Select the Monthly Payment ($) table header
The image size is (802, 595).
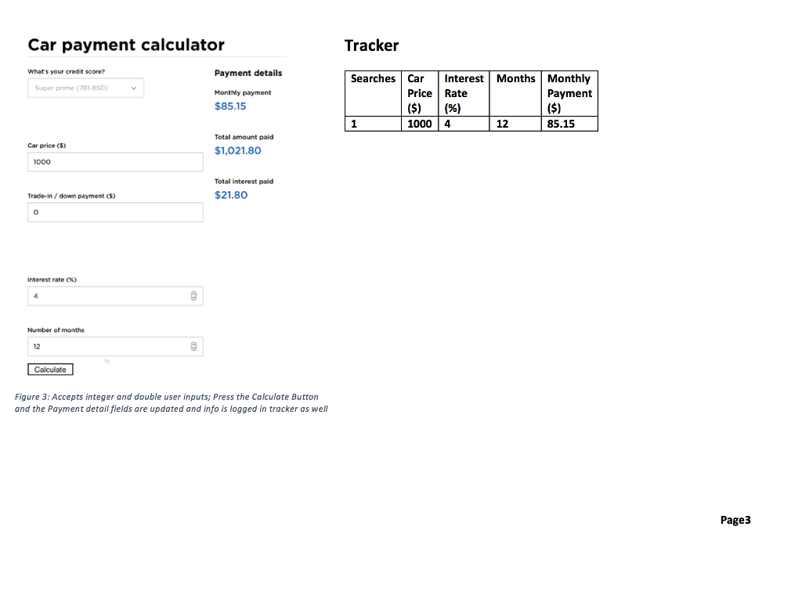569,93
